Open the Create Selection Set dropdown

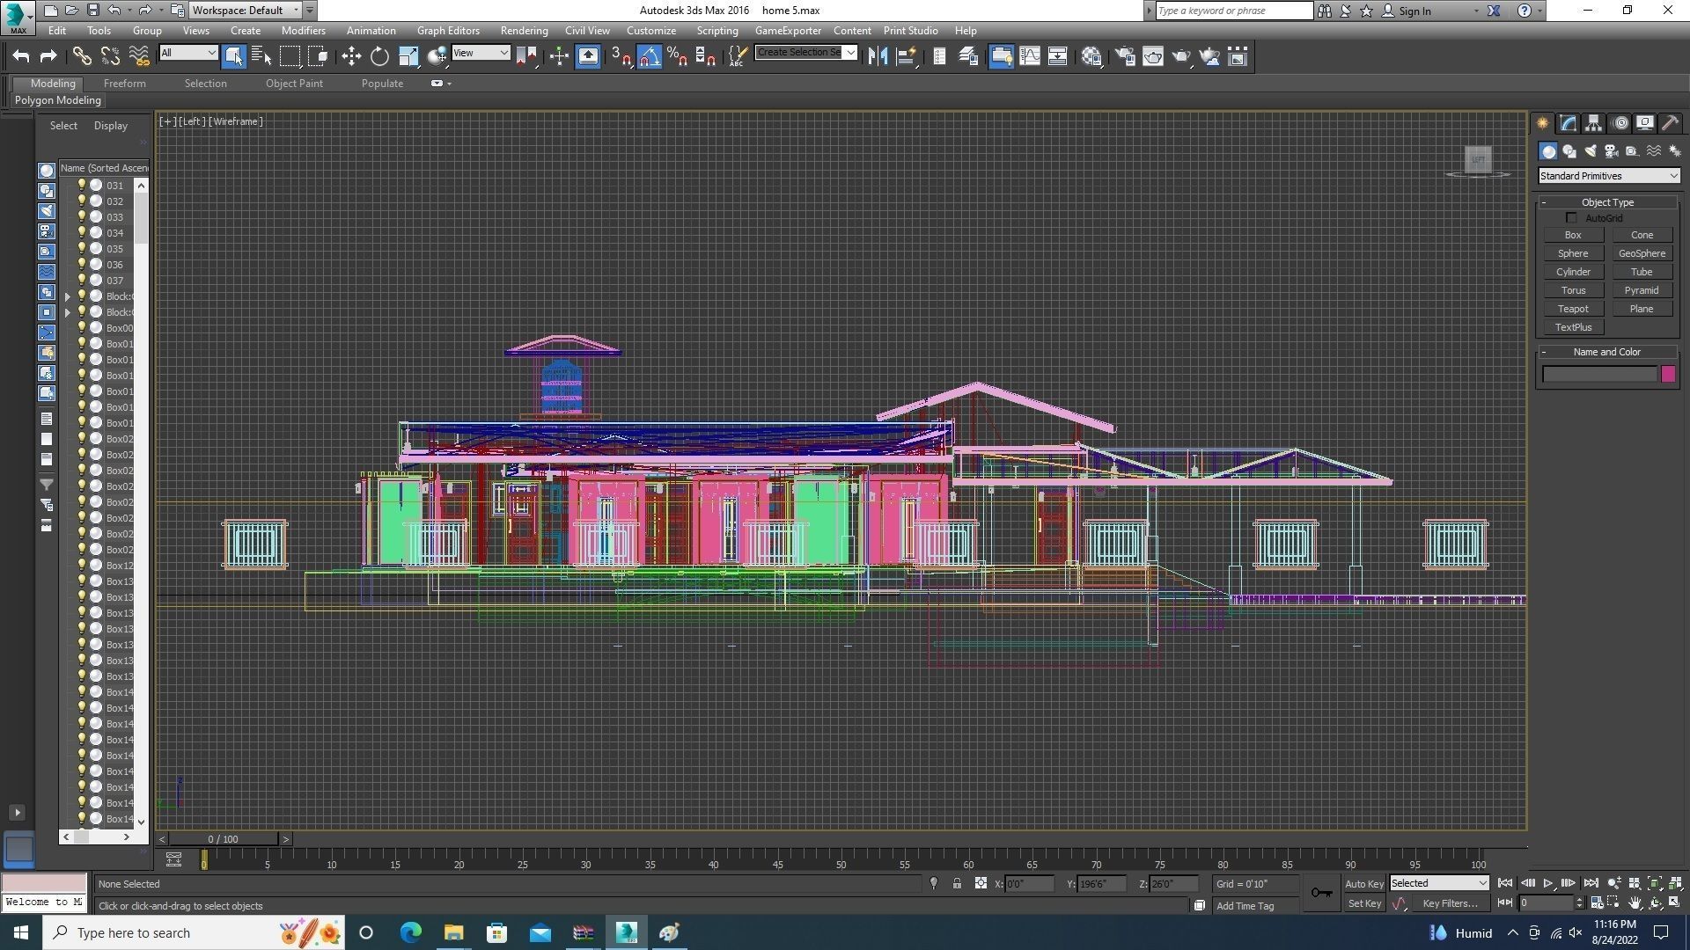tap(805, 53)
